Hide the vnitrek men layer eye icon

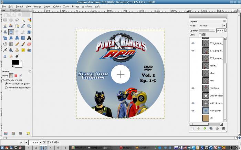193,103
